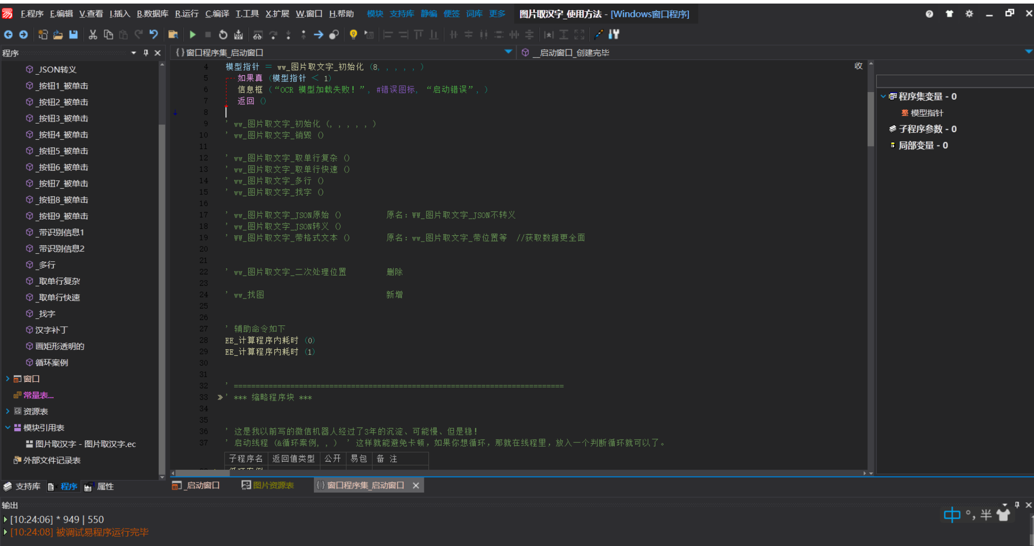Image resolution: width=1034 pixels, height=546 pixels.
Task: Click the Save floppy disk icon
Action: point(73,35)
